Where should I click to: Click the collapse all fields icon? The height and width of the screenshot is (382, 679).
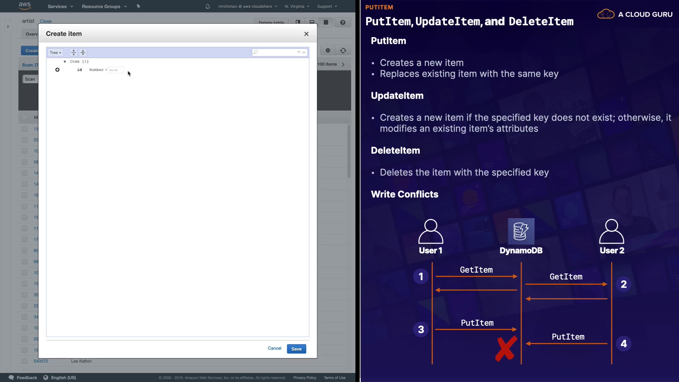[x=83, y=52]
